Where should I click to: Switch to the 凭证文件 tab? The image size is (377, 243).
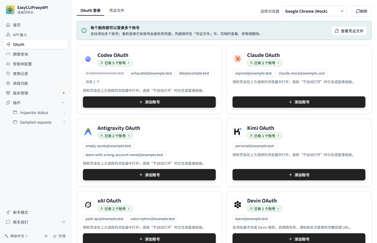pos(117,11)
